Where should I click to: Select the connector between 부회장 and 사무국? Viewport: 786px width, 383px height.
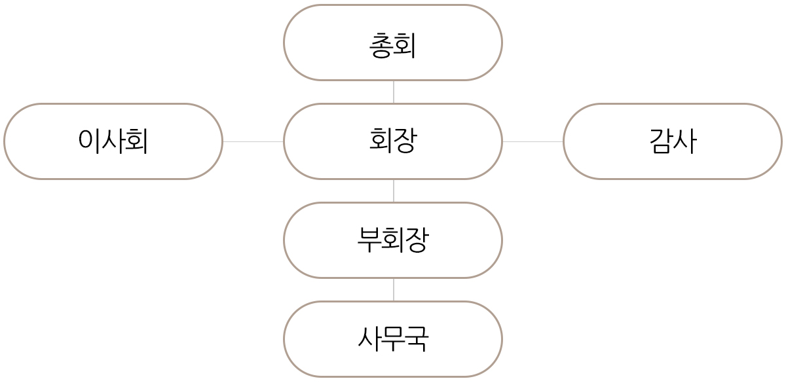[x=394, y=290]
